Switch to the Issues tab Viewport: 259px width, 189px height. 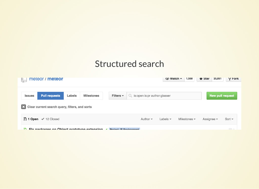(29, 96)
